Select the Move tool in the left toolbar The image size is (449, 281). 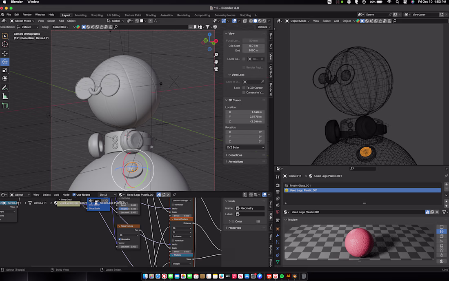point(5,54)
